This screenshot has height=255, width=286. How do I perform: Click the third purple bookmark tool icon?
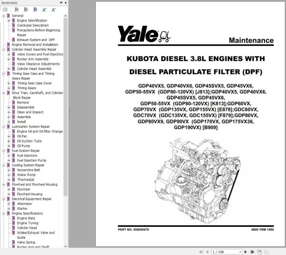[35, 10]
